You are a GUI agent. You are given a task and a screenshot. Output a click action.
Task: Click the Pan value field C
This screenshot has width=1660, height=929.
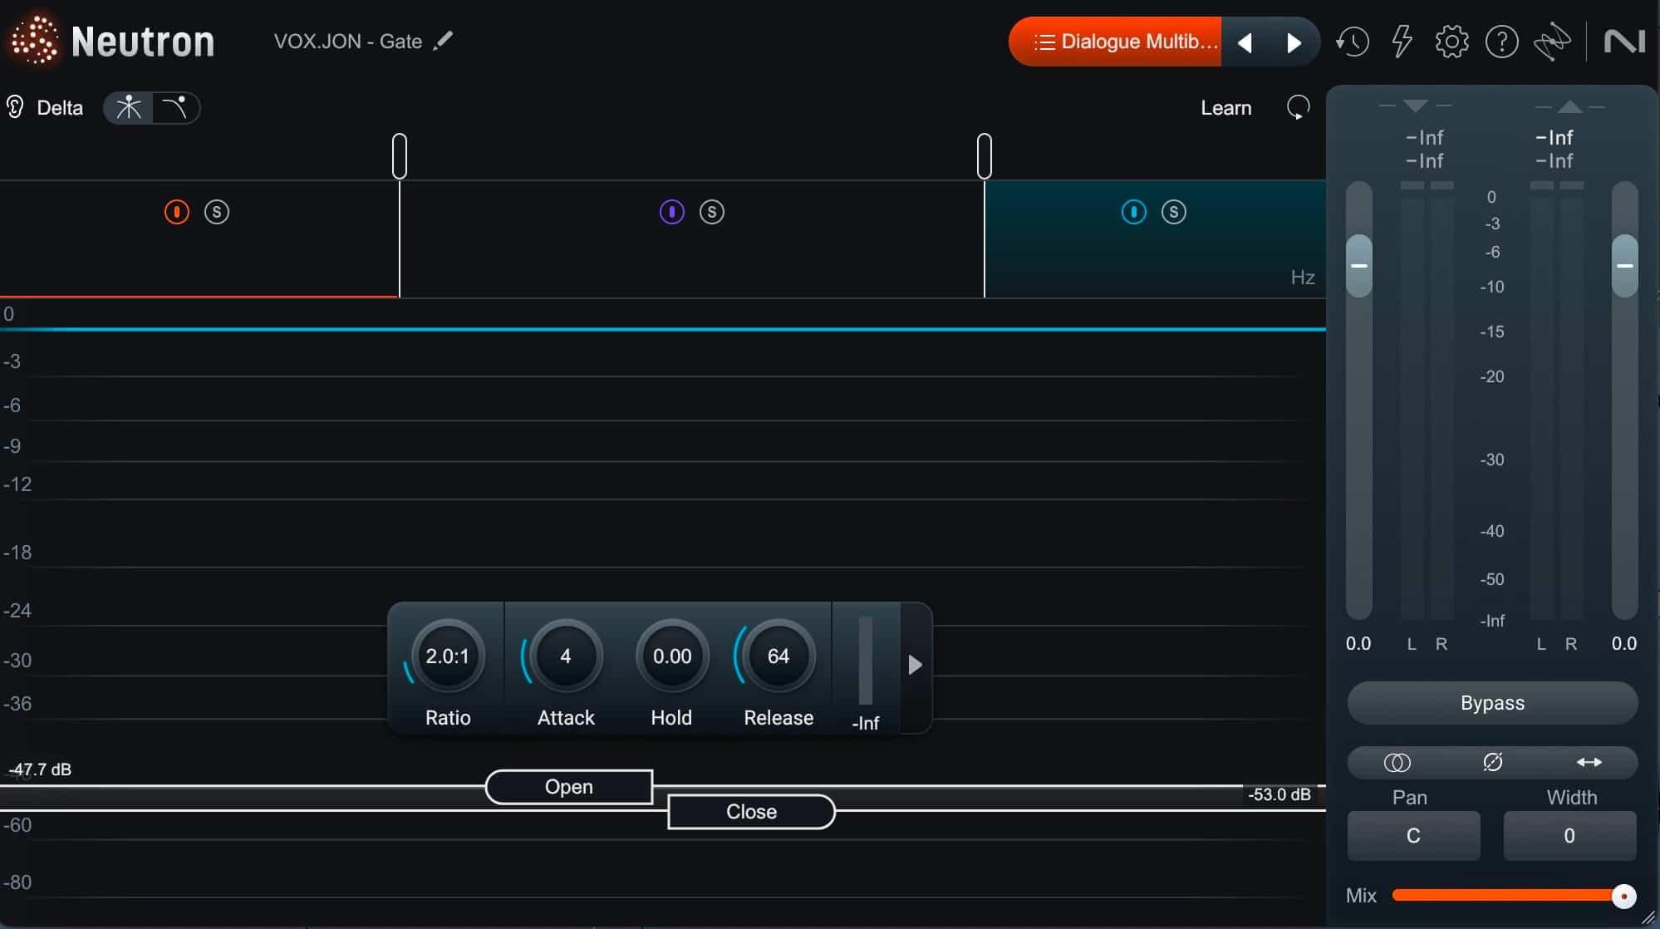tap(1413, 836)
